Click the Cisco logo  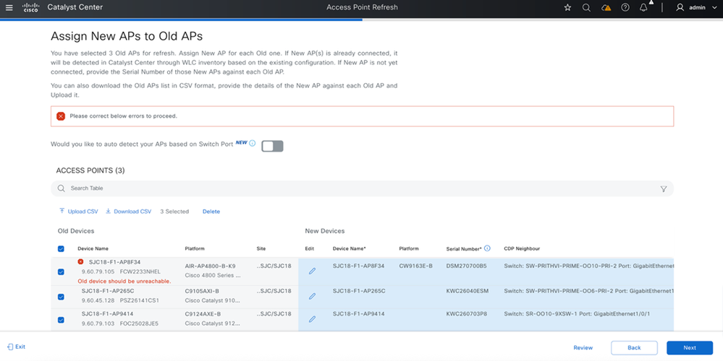(31, 7)
